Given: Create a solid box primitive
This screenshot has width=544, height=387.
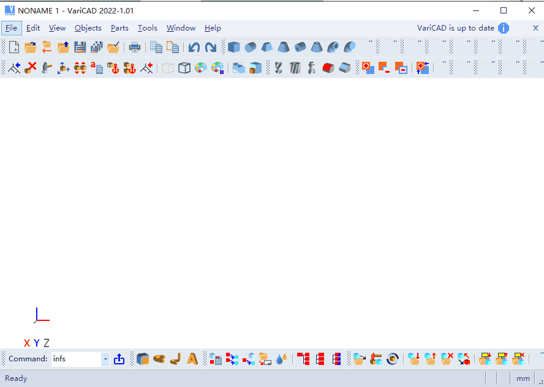Looking at the screenshot, I should (234, 47).
